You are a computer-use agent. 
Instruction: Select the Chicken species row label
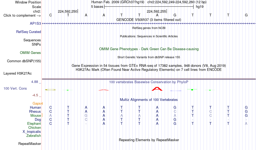click(34, 128)
